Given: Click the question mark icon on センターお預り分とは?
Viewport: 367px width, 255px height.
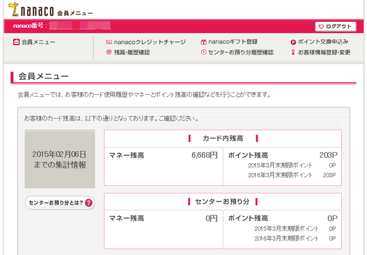Looking at the screenshot, I should 89,202.
